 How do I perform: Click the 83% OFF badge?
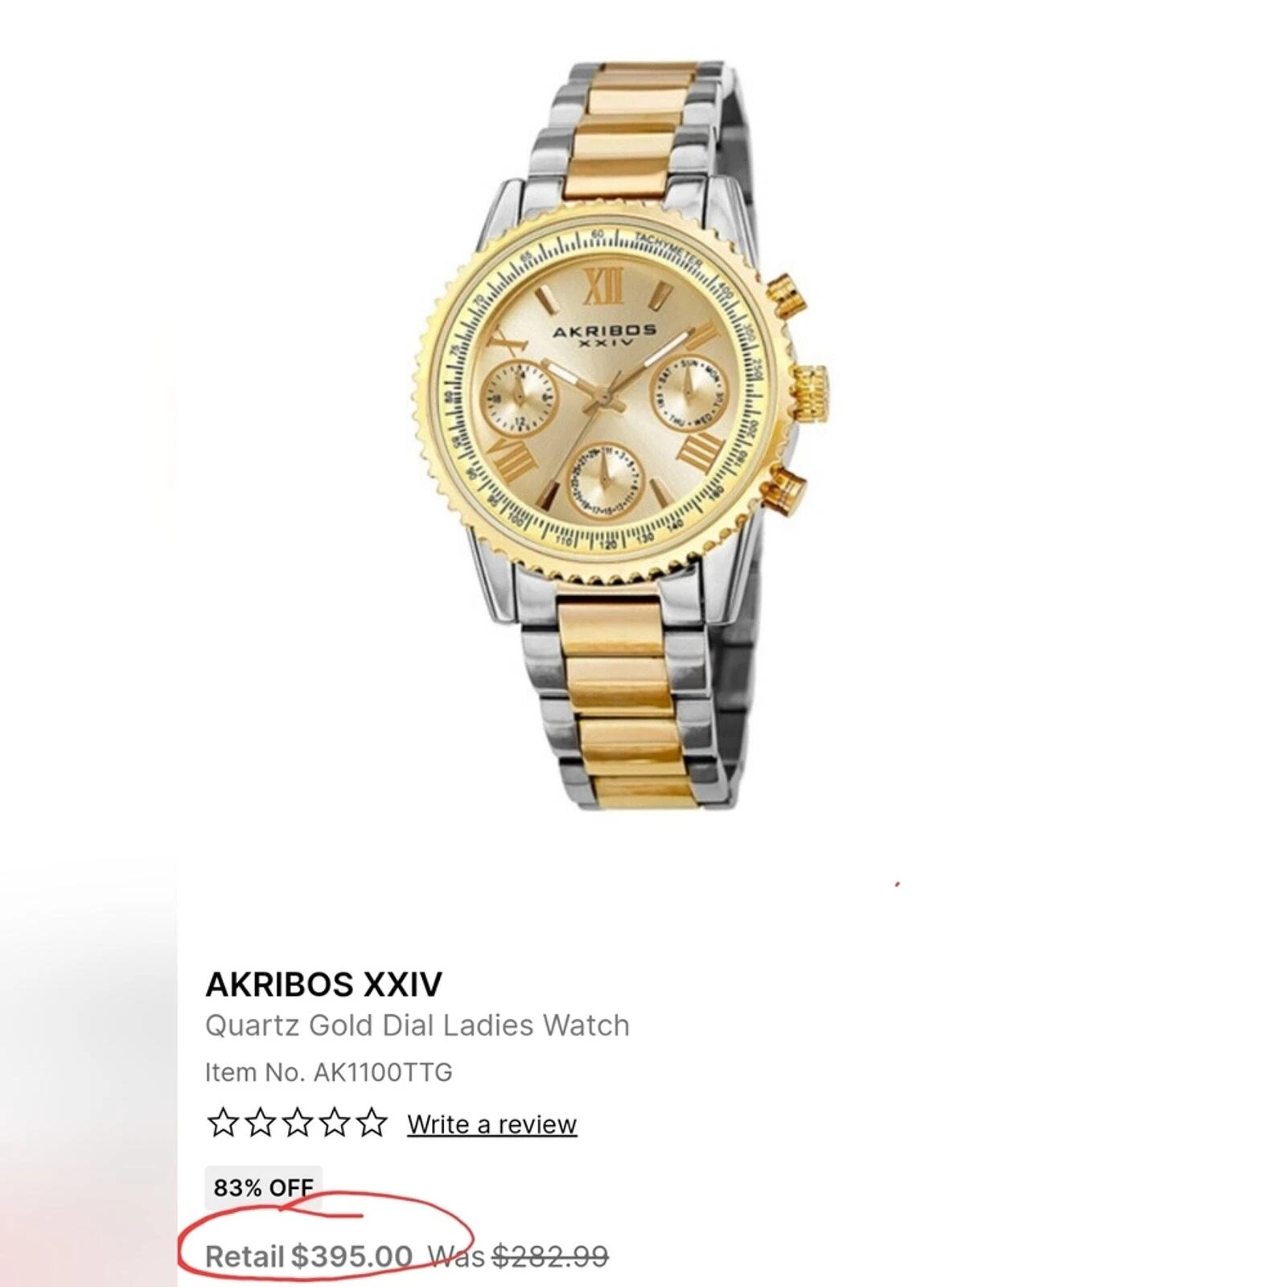[x=264, y=1187]
